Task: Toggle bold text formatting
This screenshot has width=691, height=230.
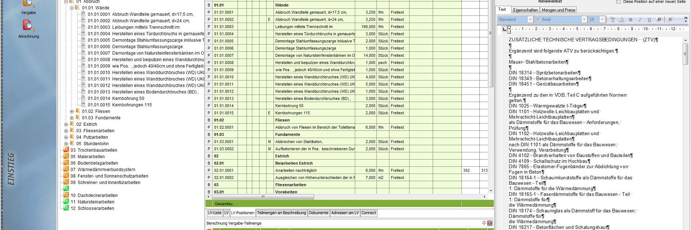Action: tap(631, 20)
